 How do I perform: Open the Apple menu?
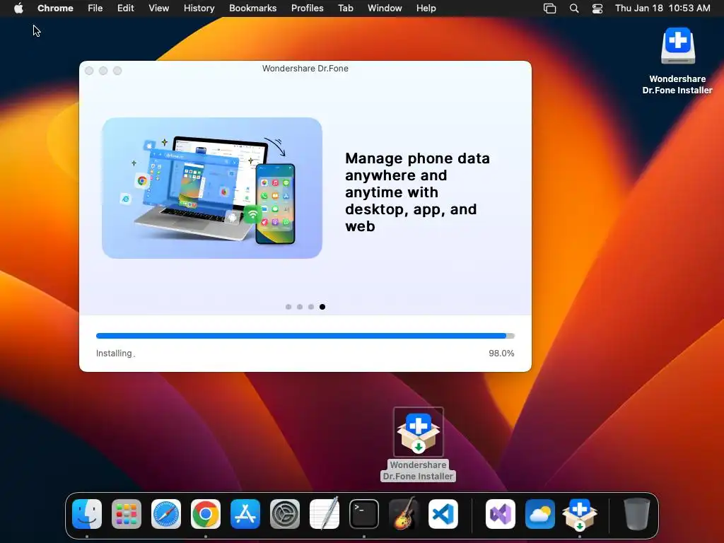pyautogui.click(x=18, y=8)
